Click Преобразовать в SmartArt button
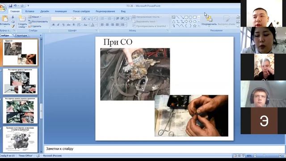Viewport: 286px width, 161px height. [x=150, y=26]
